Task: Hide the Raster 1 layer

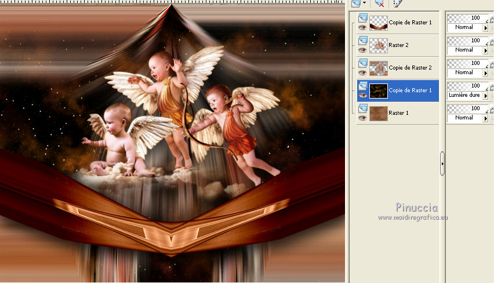Action: pyautogui.click(x=362, y=118)
